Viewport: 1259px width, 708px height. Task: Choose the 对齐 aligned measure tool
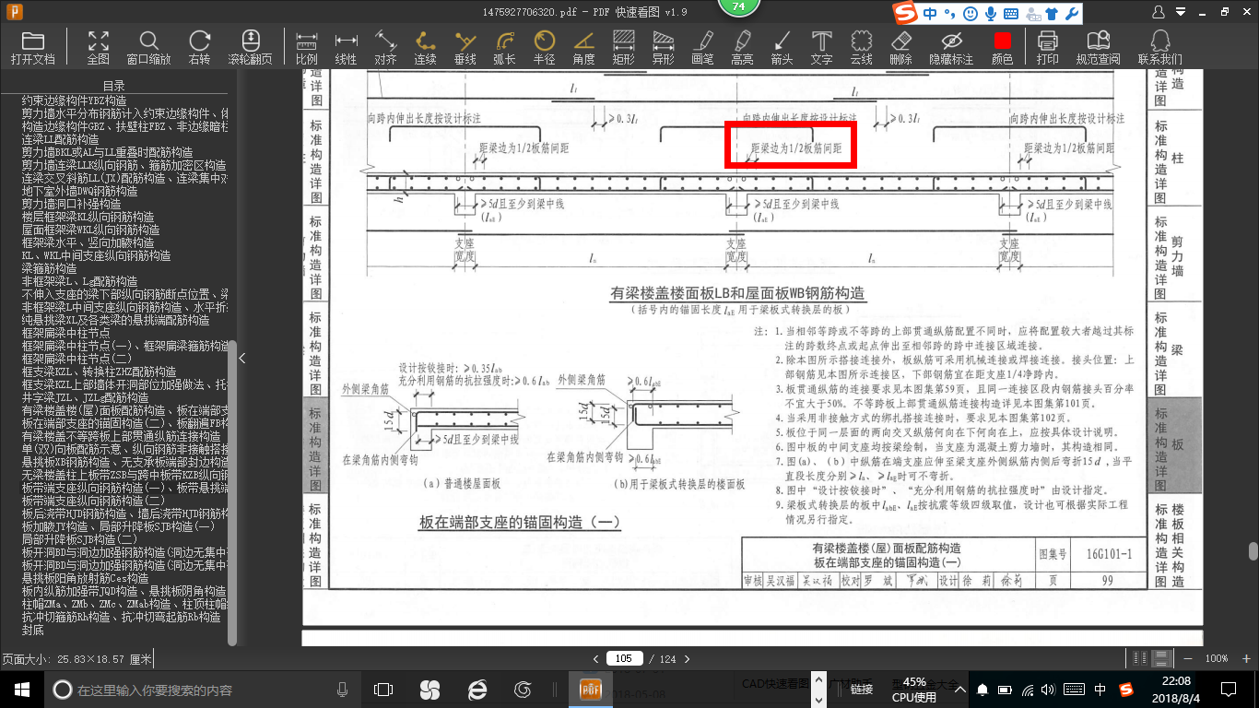coord(385,47)
